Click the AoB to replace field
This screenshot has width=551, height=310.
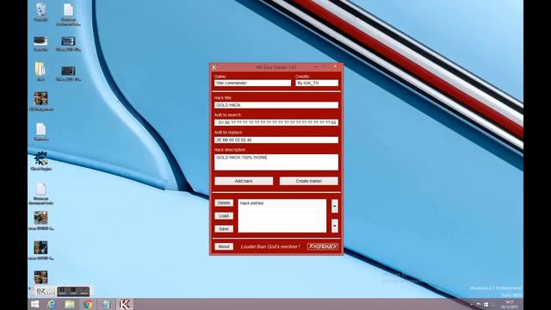point(276,139)
